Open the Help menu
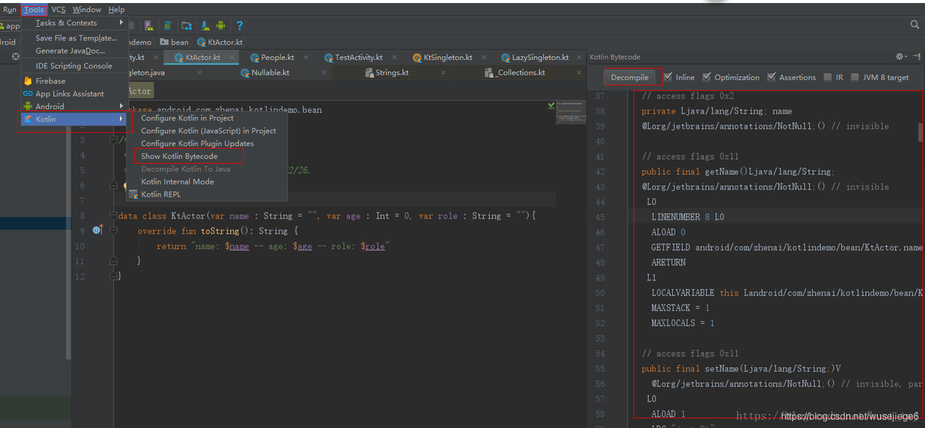 pyautogui.click(x=117, y=10)
